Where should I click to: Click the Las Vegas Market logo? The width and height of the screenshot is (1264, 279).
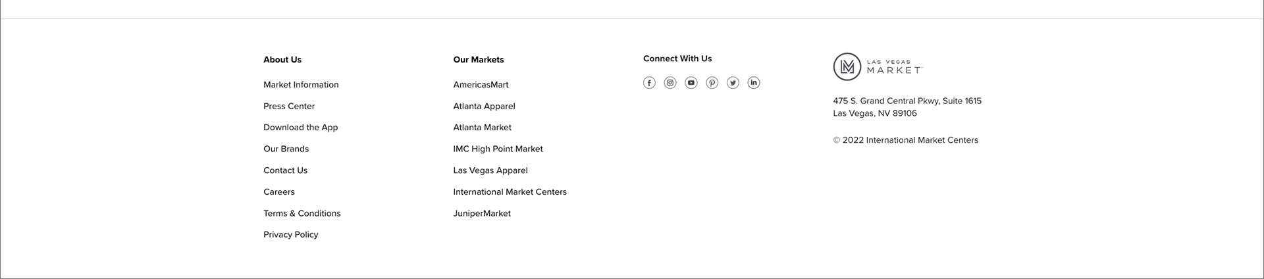pos(878,66)
